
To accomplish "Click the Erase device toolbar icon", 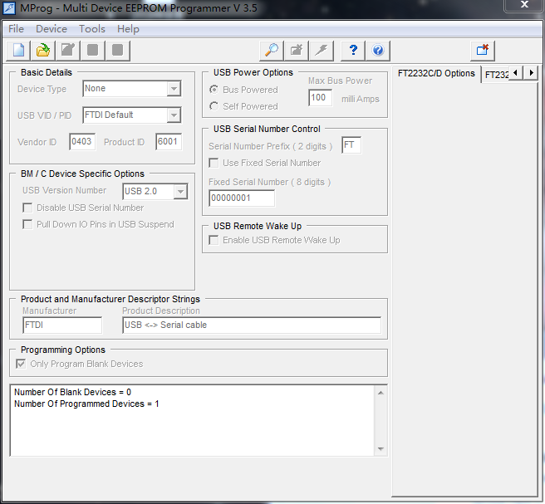I will tap(296, 51).
